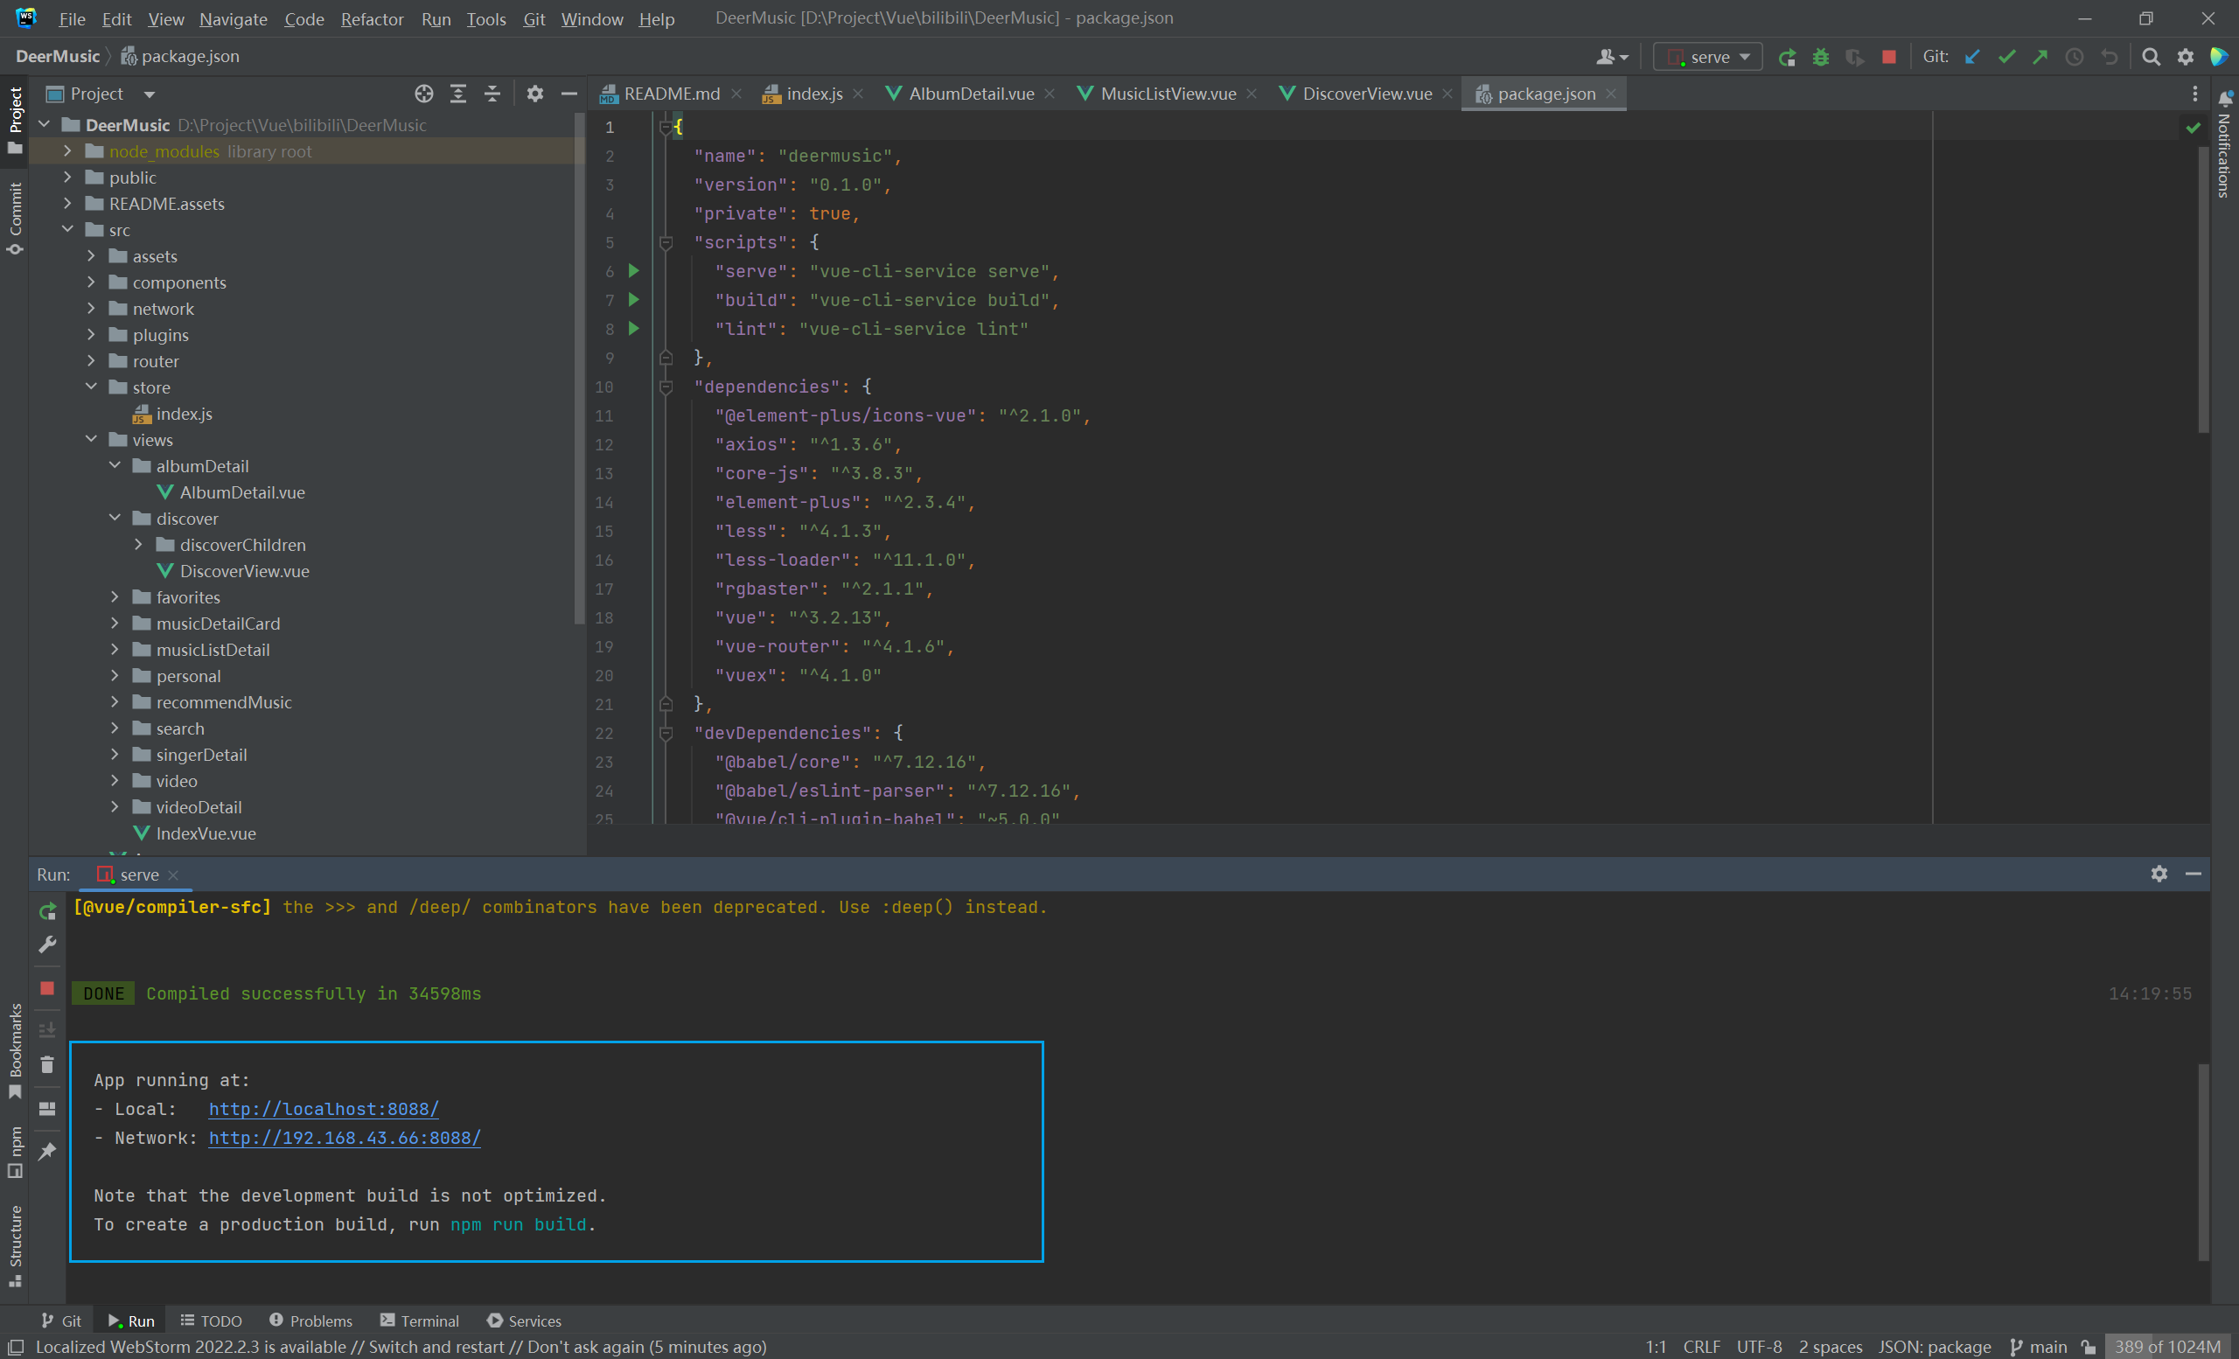Open the user account icon dropdown
2239x1359 pixels.
[1612, 57]
